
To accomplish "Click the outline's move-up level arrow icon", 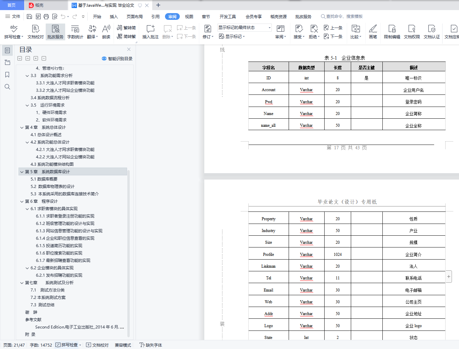I will tap(28, 59).
